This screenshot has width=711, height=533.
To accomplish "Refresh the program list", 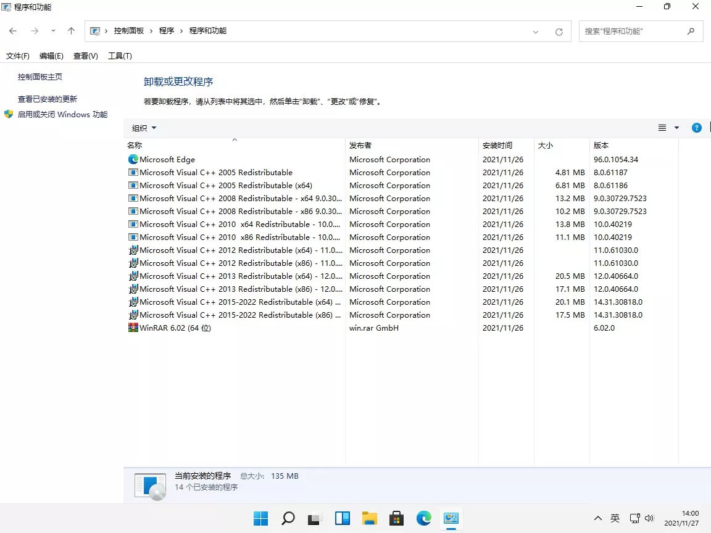I will point(559,31).
